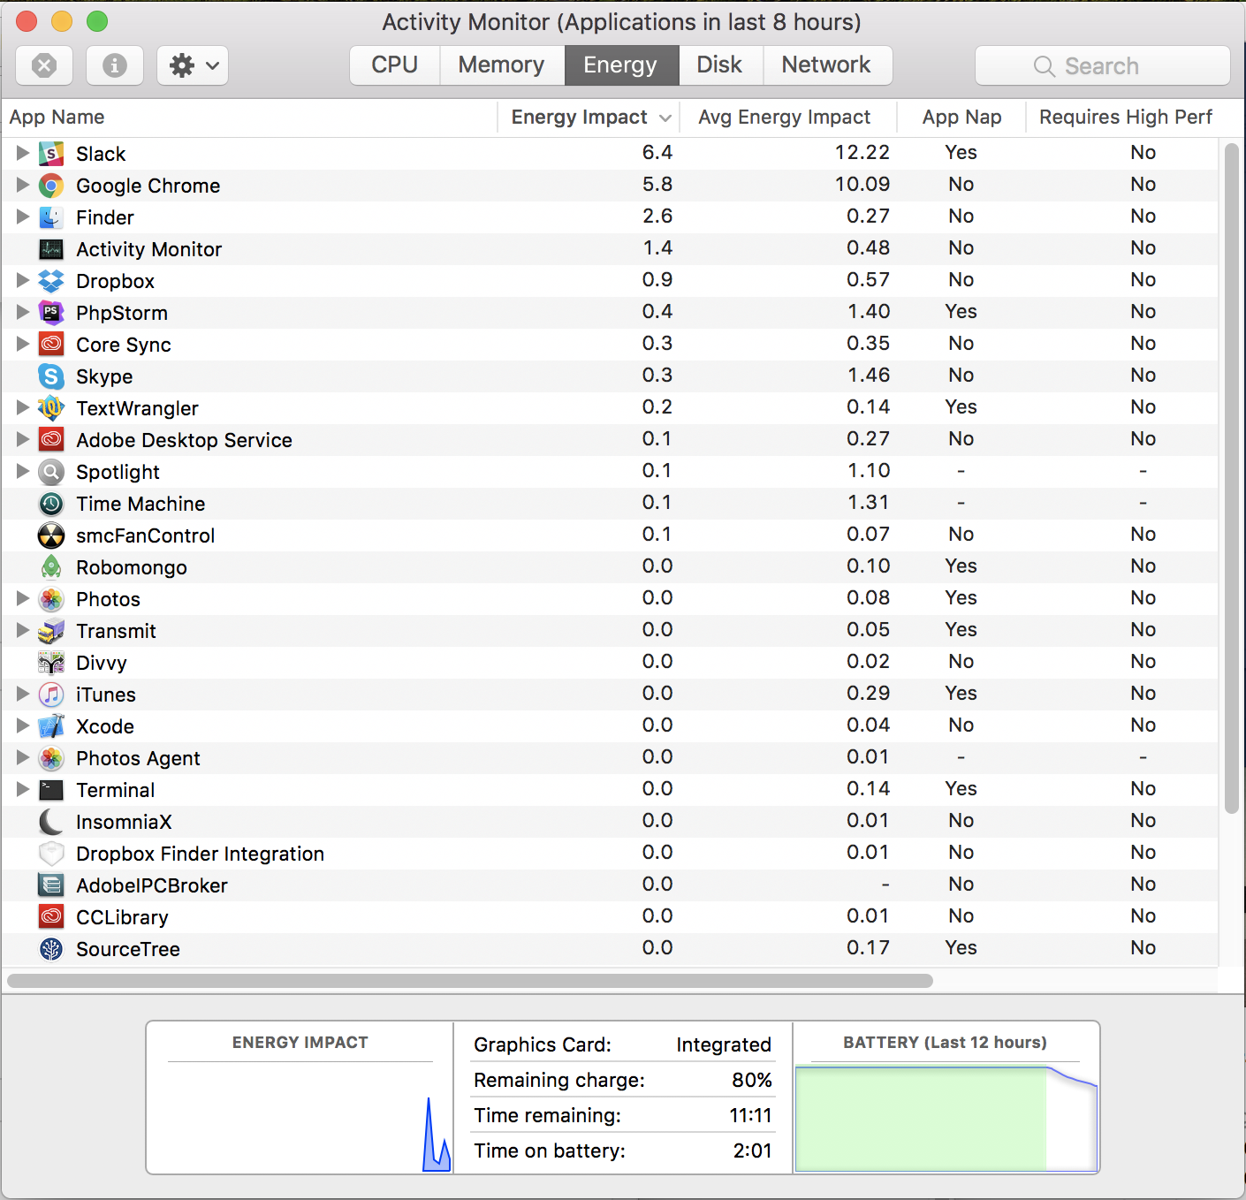Click the iTunes app icon

pyautogui.click(x=51, y=695)
